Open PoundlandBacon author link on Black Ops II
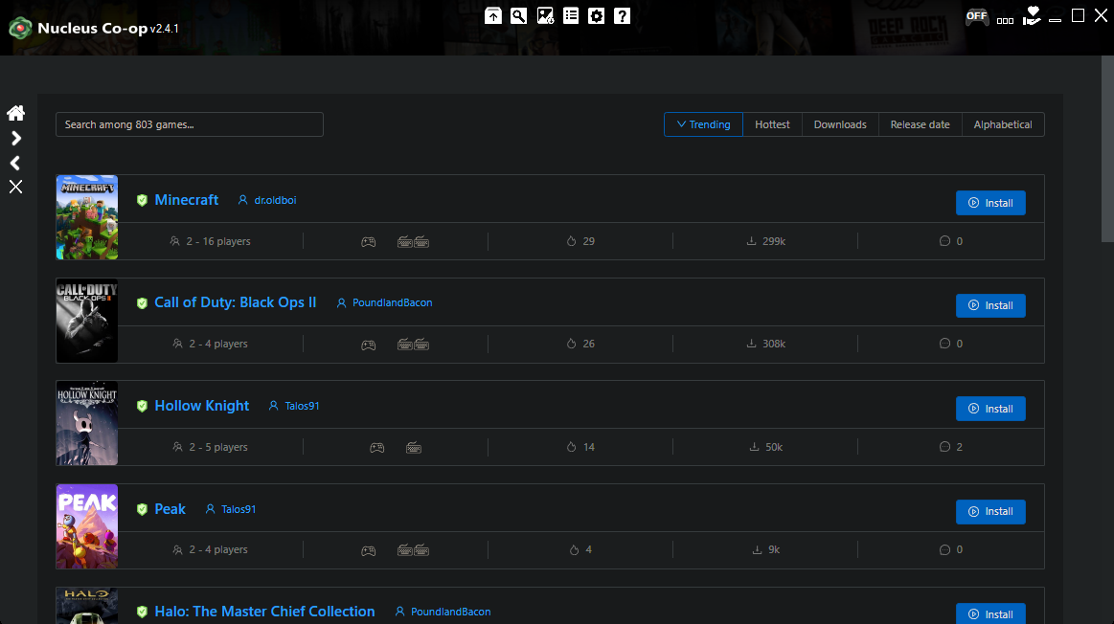 [392, 302]
